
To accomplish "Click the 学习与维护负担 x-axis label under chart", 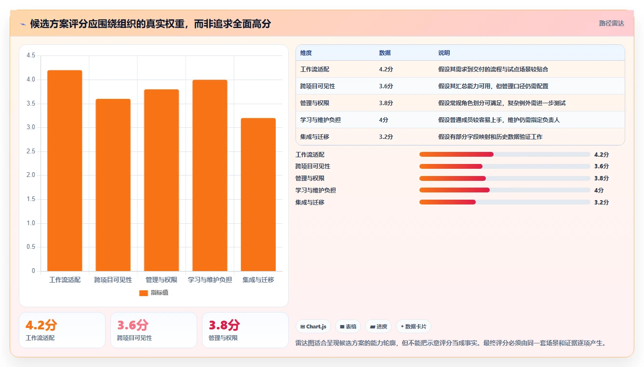I will click(x=210, y=280).
